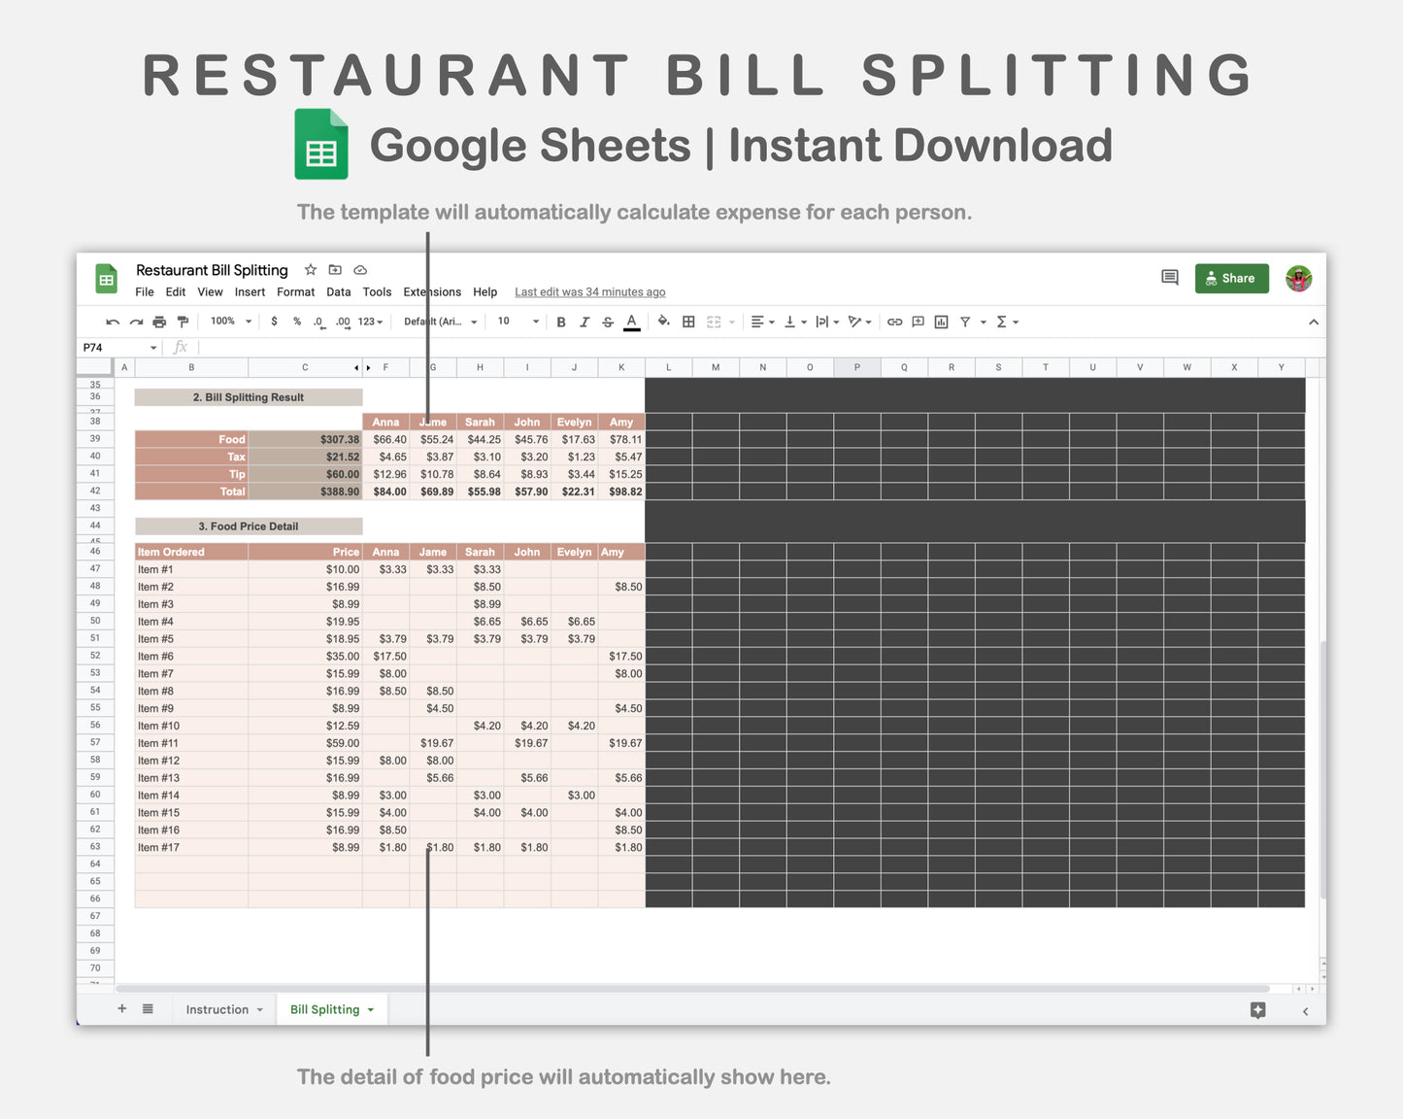
Task: Click the insert chart icon
Action: (x=941, y=322)
